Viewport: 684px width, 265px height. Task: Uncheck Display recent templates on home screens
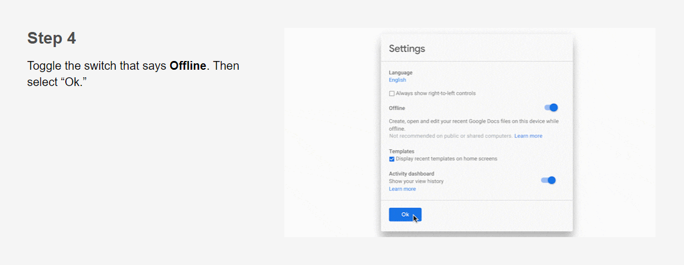pyautogui.click(x=392, y=159)
